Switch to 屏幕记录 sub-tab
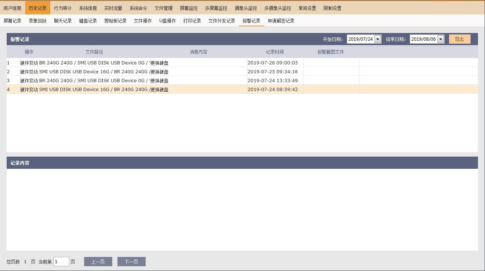The width and height of the screenshot is (485, 271). (x=13, y=21)
